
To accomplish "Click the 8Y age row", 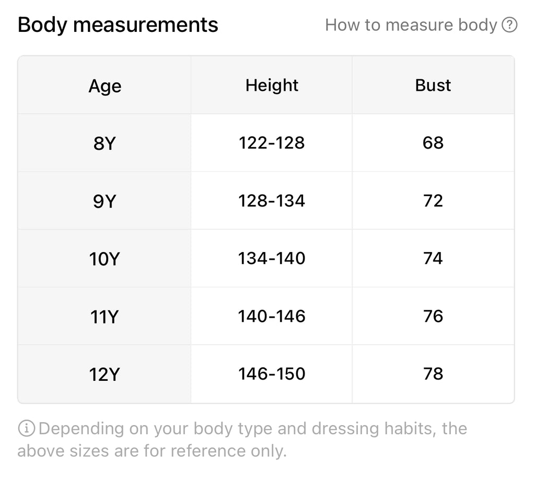I will tap(104, 143).
